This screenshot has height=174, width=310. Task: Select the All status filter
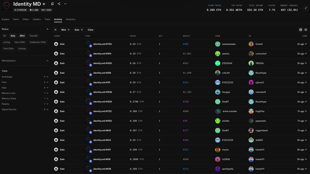(x=5, y=36)
